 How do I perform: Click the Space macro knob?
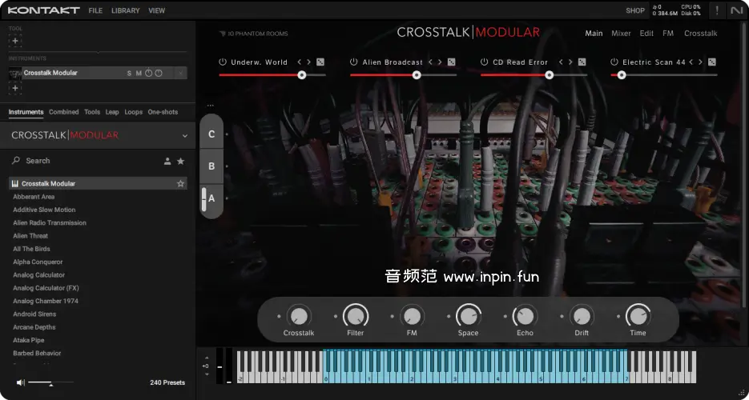(468, 316)
